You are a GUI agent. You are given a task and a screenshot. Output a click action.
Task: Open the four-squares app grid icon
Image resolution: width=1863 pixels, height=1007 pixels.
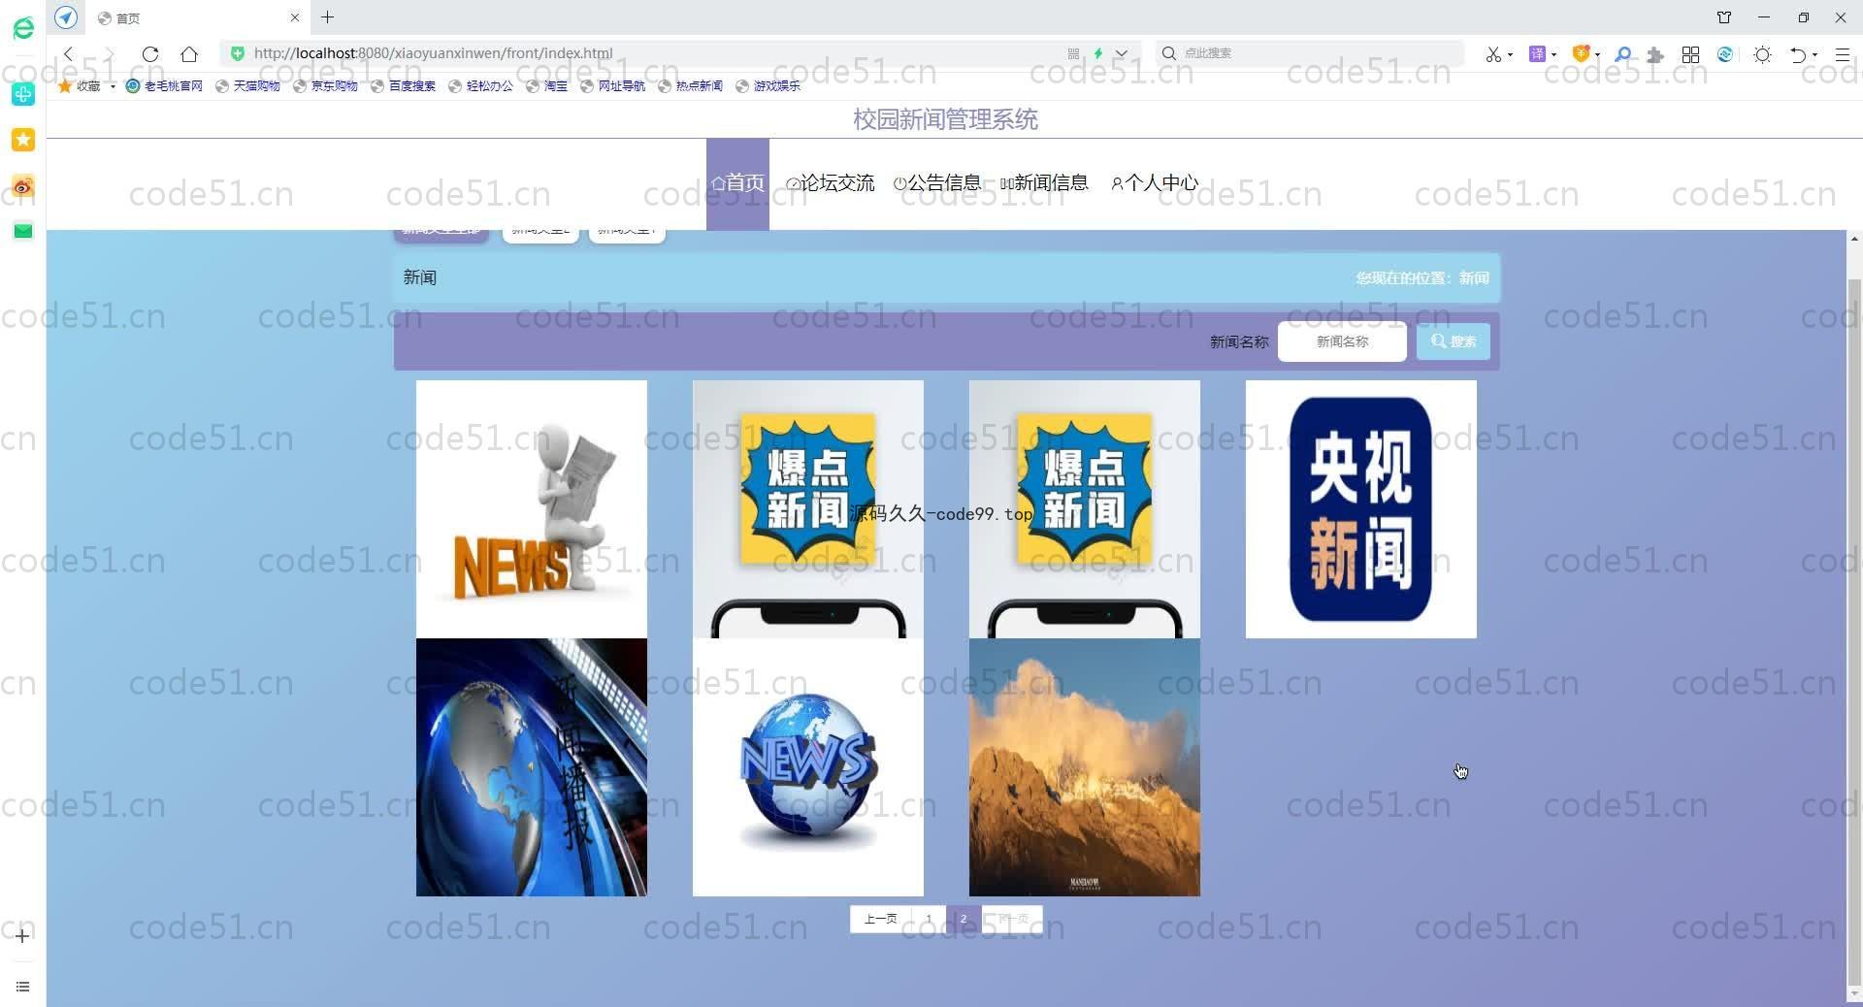(x=1690, y=54)
